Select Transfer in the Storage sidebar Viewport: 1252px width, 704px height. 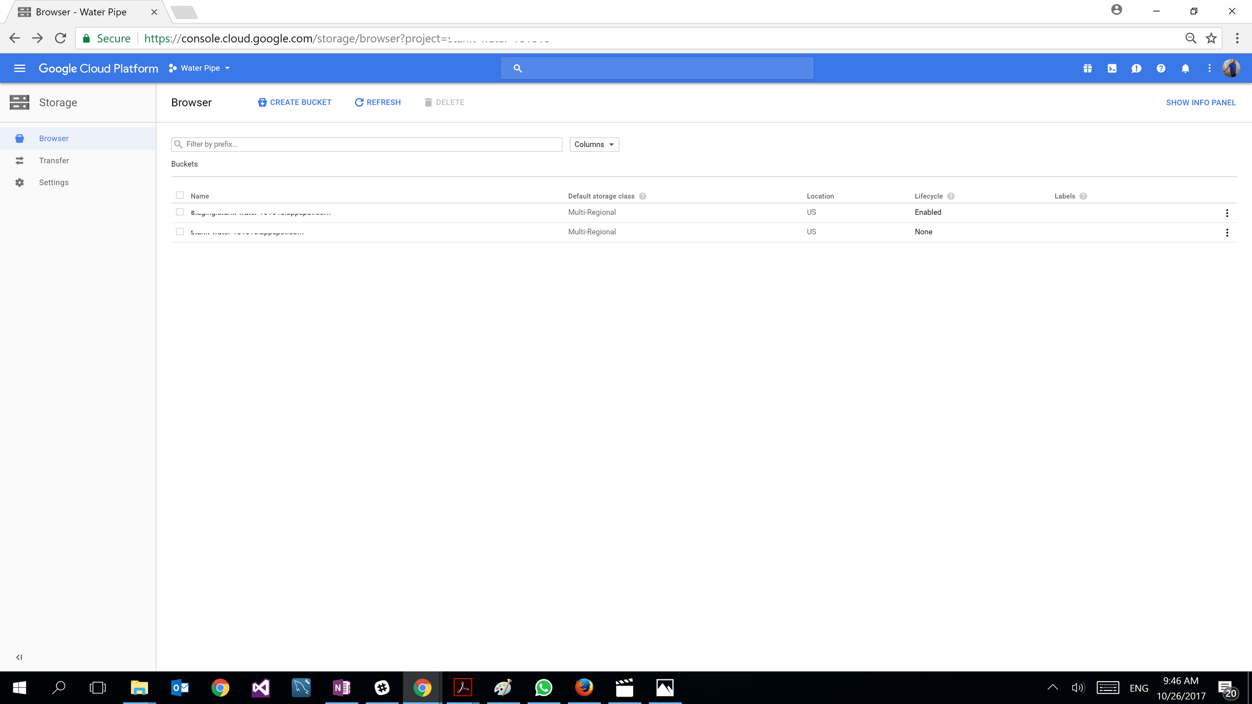(78, 161)
